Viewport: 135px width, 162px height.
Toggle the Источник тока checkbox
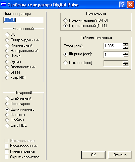[x=7, y=141]
